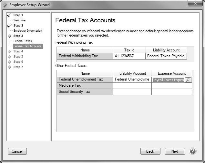Edit the Tax Id field 41-1234567

pyautogui.click(x=129, y=56)
